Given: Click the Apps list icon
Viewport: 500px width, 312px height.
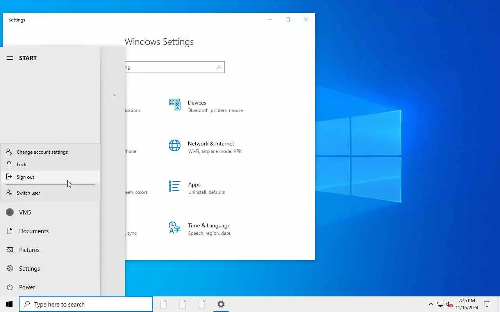Looking at the screenshot, I should click(175, 186).
